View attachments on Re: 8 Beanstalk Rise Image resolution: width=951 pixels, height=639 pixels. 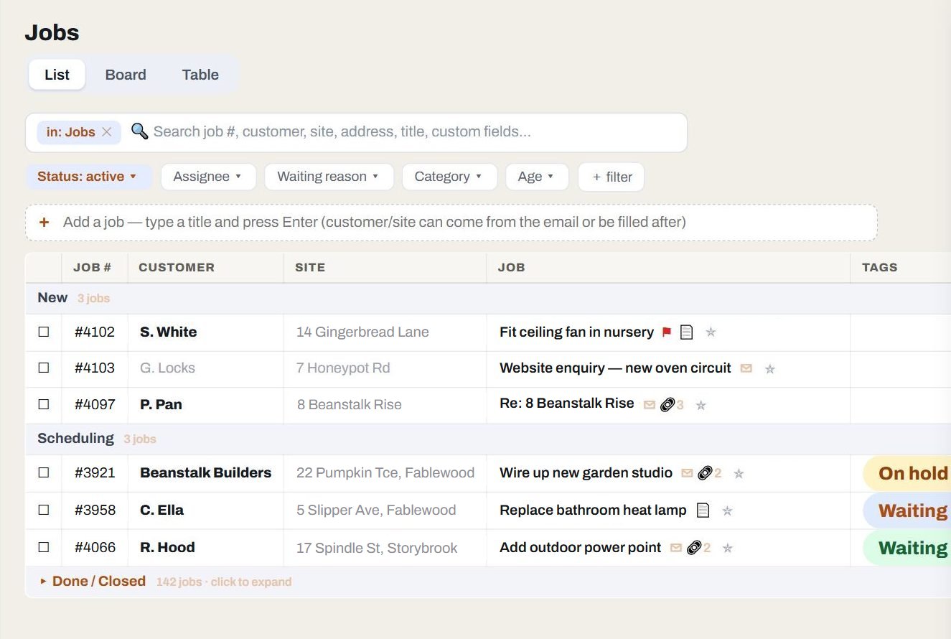click(x=672, y=405)
